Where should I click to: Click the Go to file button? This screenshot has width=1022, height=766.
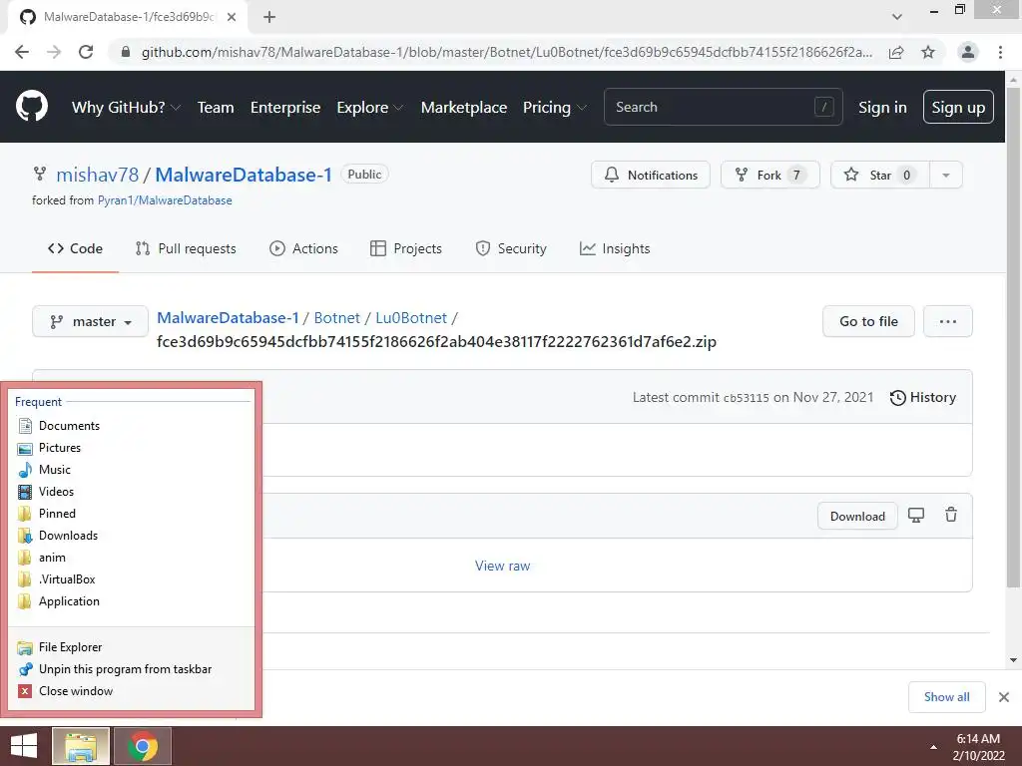click(x=868, y=321)
